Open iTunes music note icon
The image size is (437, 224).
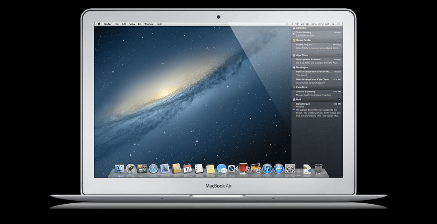(267, 168)
